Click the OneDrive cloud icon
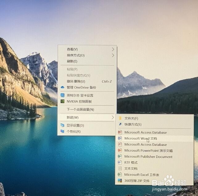 pyautogui.click(x=62, y=87)
